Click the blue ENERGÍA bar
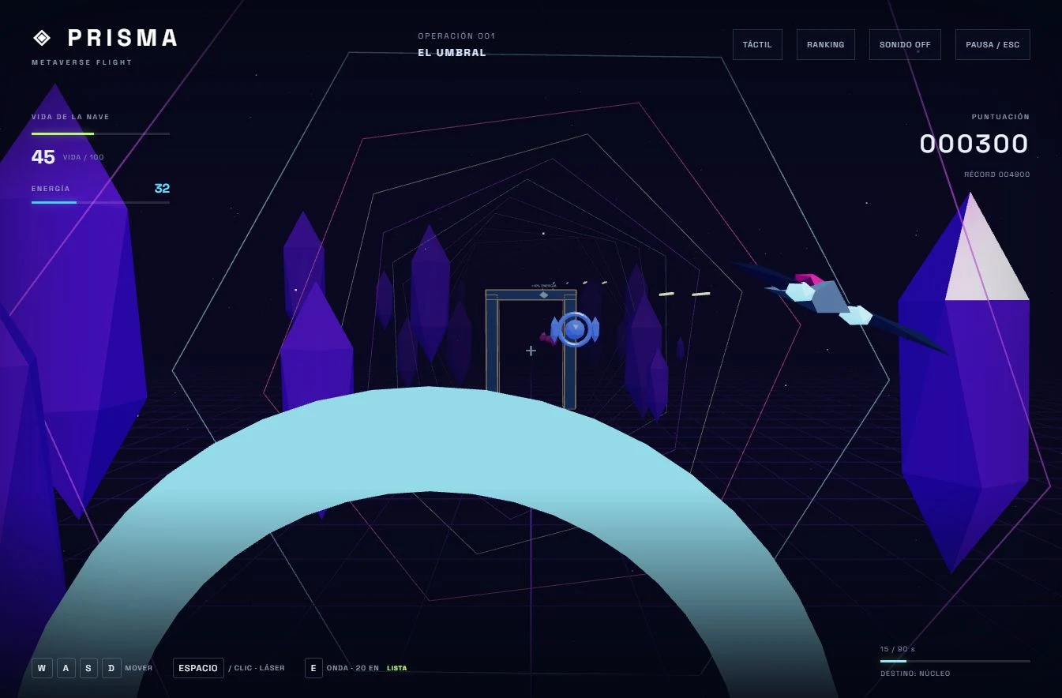1062x698 pixels. [100, 202]
